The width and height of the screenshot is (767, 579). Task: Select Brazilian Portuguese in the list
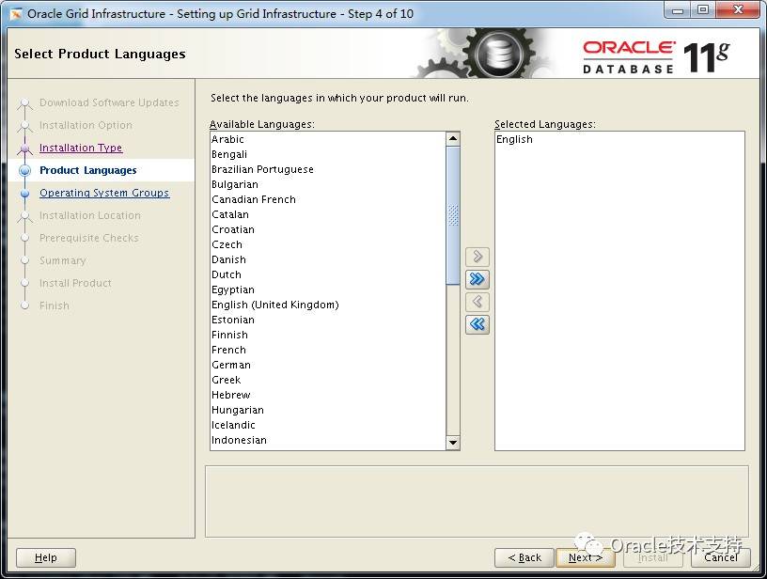tap(328, 169)
